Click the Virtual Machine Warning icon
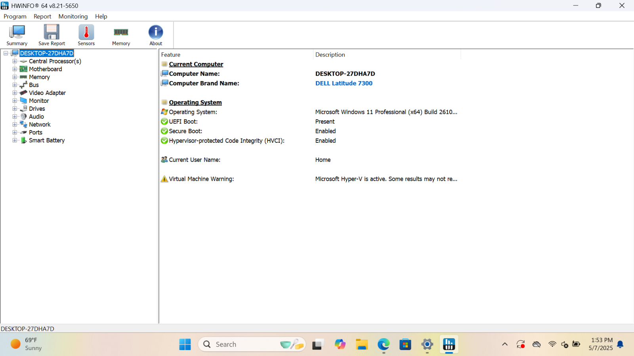Viewport: 634px width, 356px height. [164, 179]
